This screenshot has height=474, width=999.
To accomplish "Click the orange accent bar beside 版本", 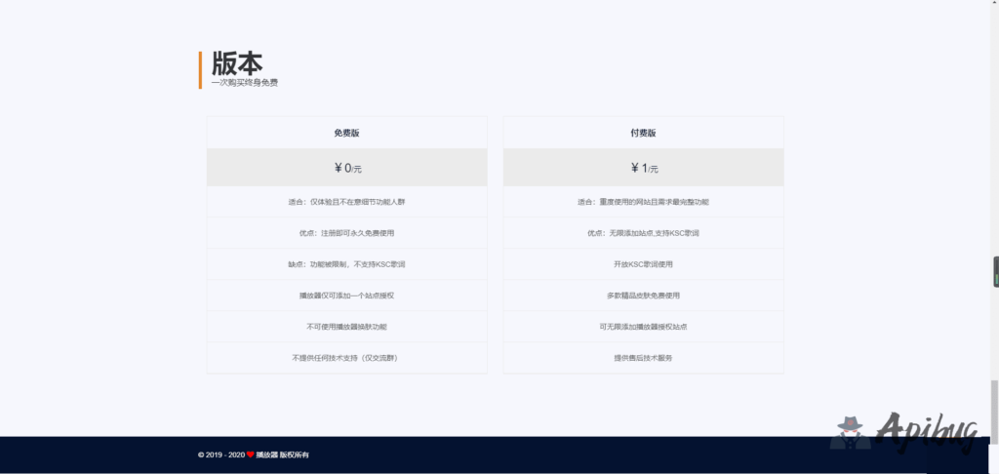I will point(200,69).
